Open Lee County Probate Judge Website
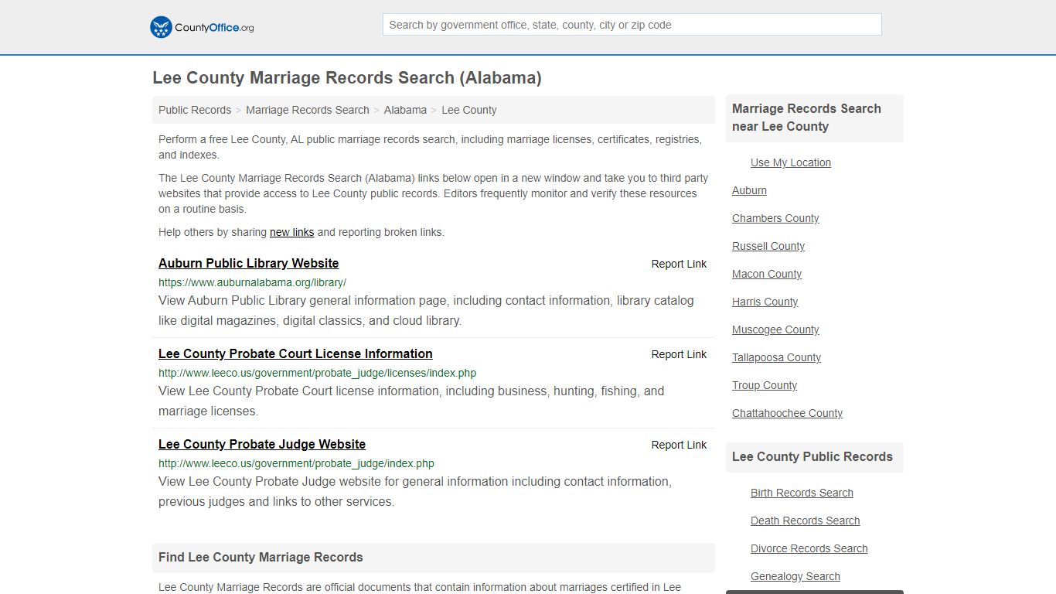 click(262, 444)
